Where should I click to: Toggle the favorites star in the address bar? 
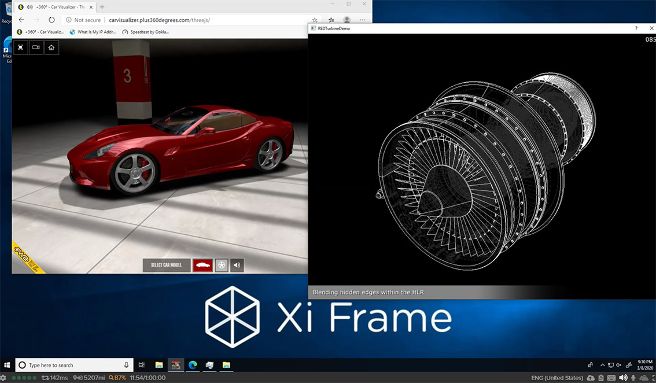click(x=314, y=20)
